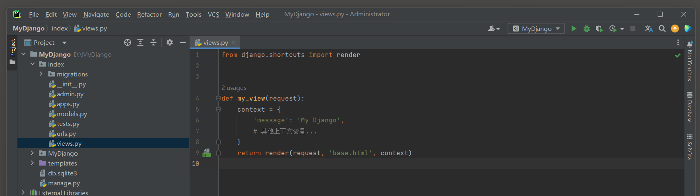700x196 pixels.
Task: Click the green inspection checkmark widget
Action: (x=678, y=55)
